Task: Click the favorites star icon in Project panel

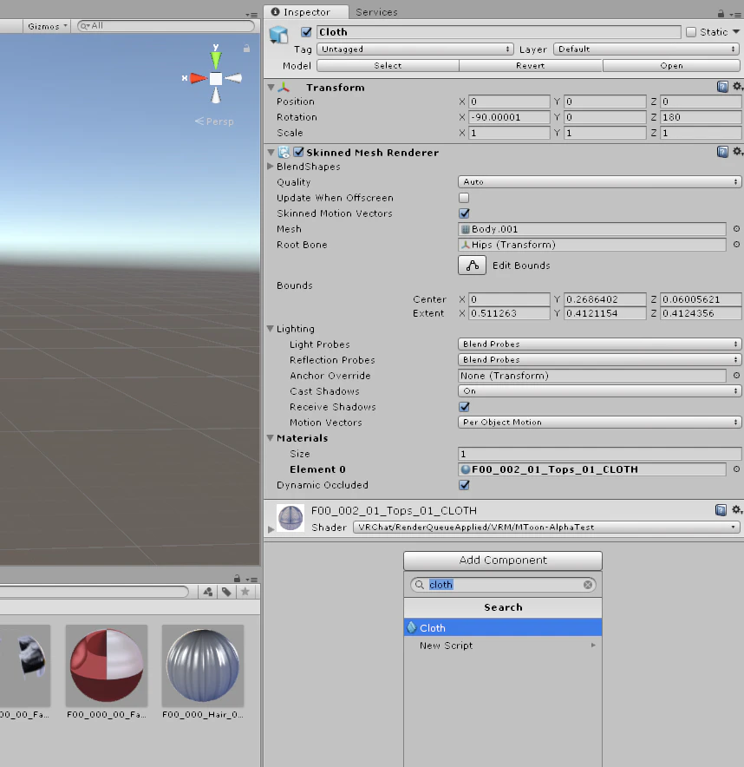Action: pyautogui.click(x=245, y=592)
